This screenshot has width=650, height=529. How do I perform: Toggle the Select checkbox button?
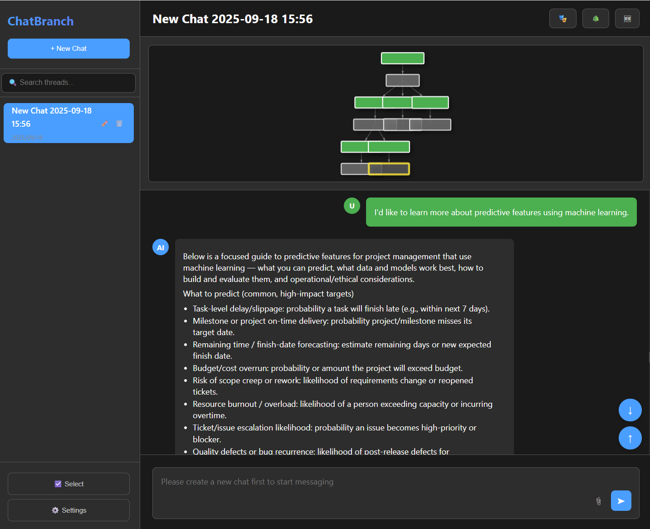tap(68, 484)
